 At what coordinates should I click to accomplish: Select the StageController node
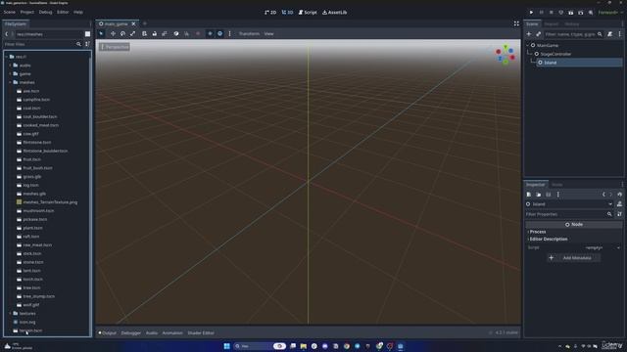point(555,54)
